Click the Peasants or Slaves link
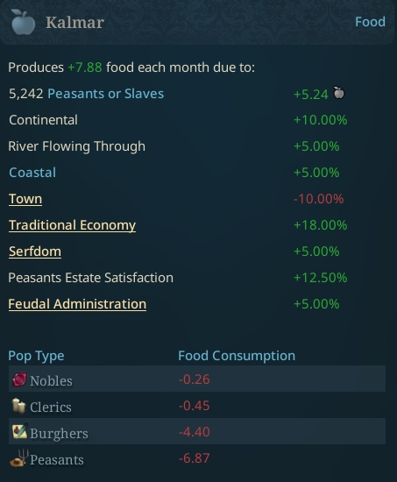The width and height of the screenshot is (397, 482). pos(105,94)
